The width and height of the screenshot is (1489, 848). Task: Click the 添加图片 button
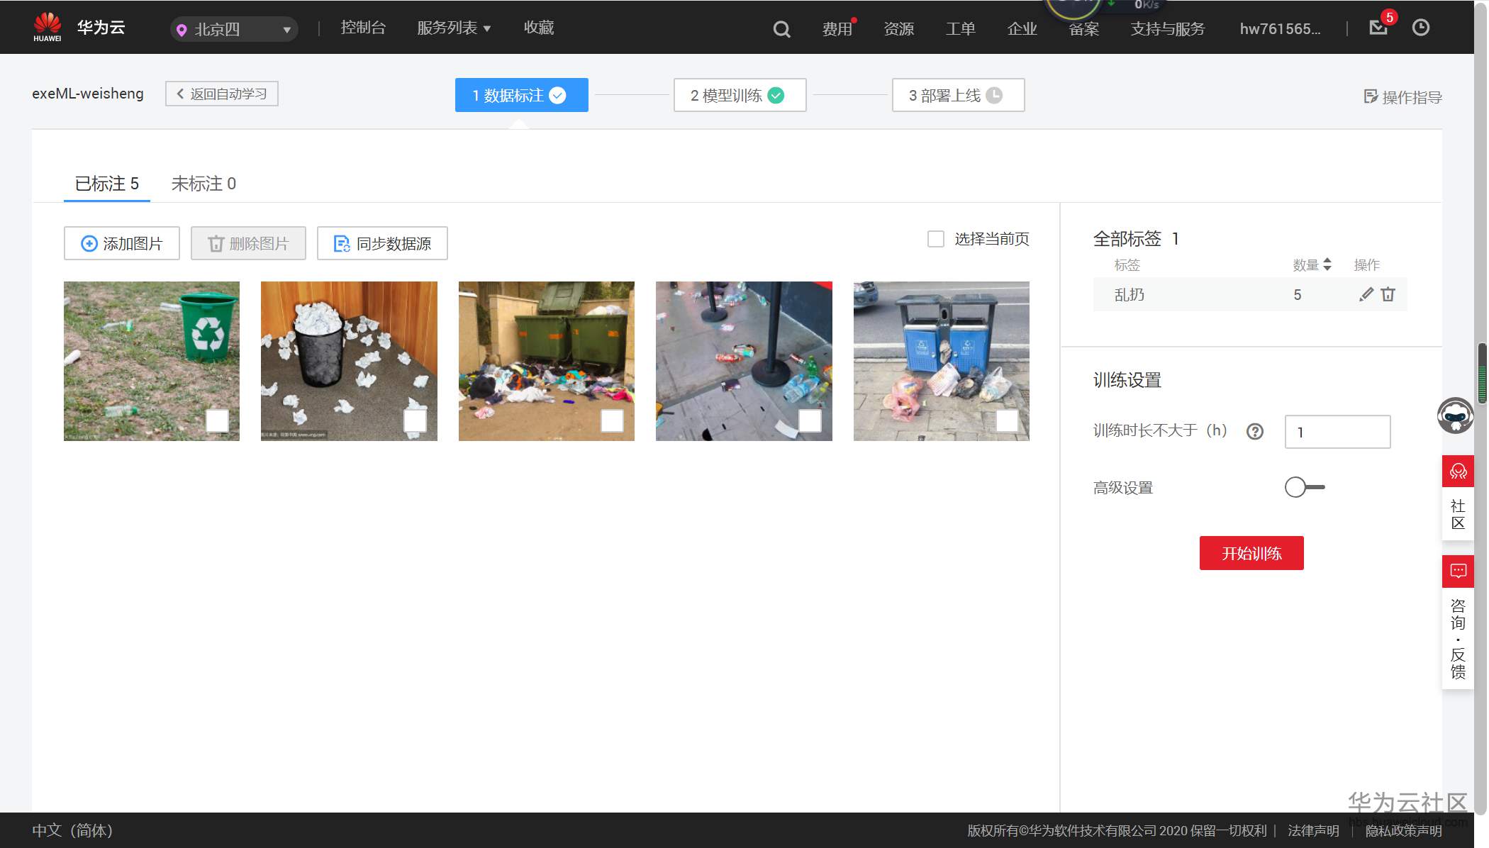[122, 243]
